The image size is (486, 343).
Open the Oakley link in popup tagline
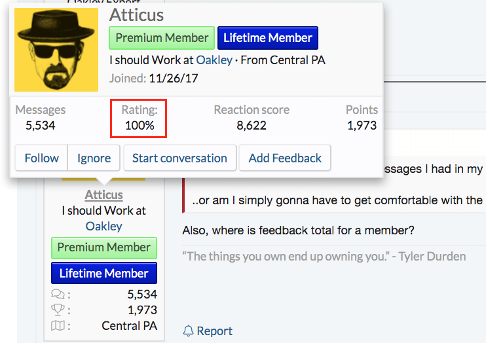click(214, 60)
